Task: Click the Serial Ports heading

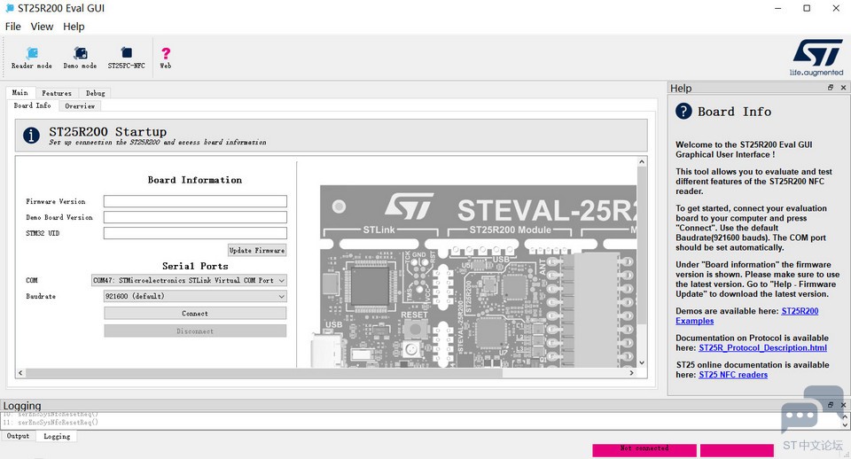Action: tap(195, 266)
